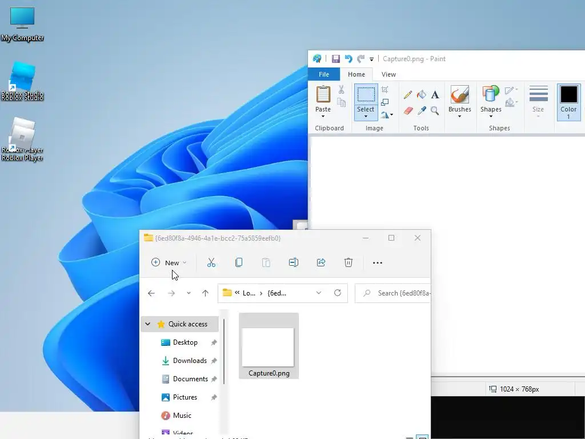Open Downloads in the navigation pane
This screenshot has width=585, height=439.
coord(190,361)
